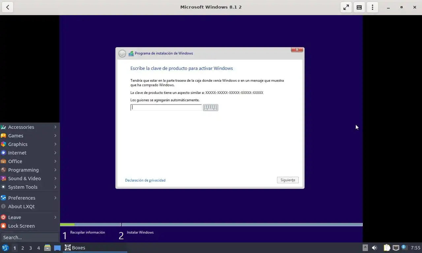Click the 7:55 panel clock
The image size is (422, 253).
click(415, 248)
